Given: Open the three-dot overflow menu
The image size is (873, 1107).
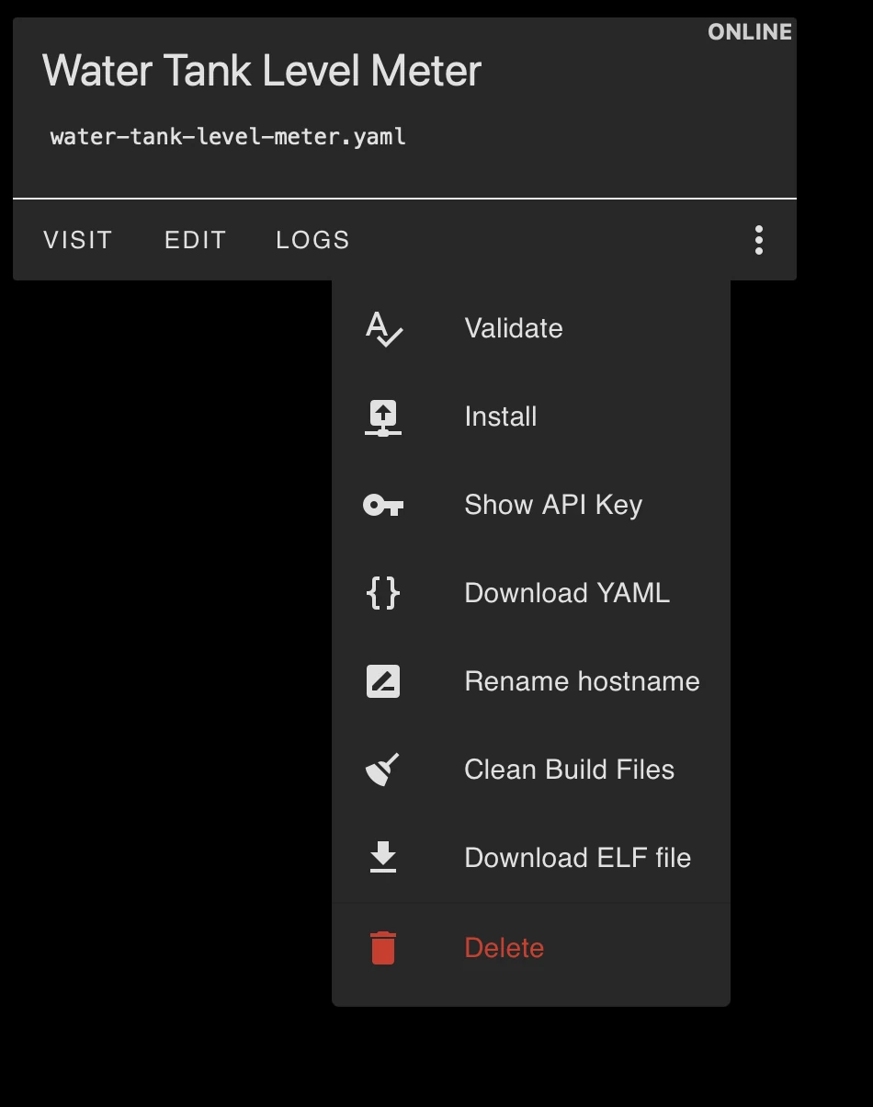Looking at the screenshot, I should tap(759, 240).
